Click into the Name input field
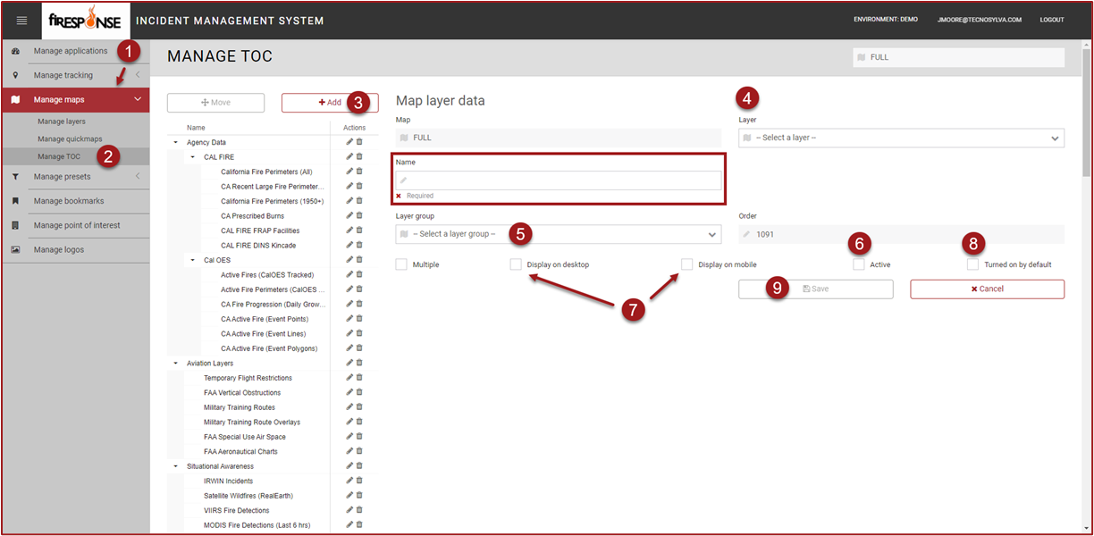1094x536 pixels. [559, 180]
